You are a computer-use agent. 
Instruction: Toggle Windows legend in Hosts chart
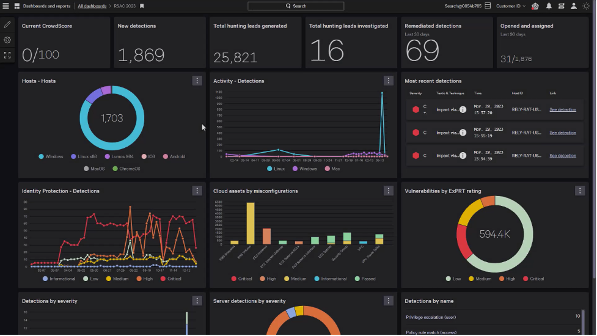coord(51,156)
